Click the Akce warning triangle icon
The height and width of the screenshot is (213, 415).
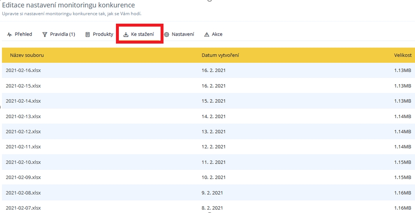(x=207, y=35)
